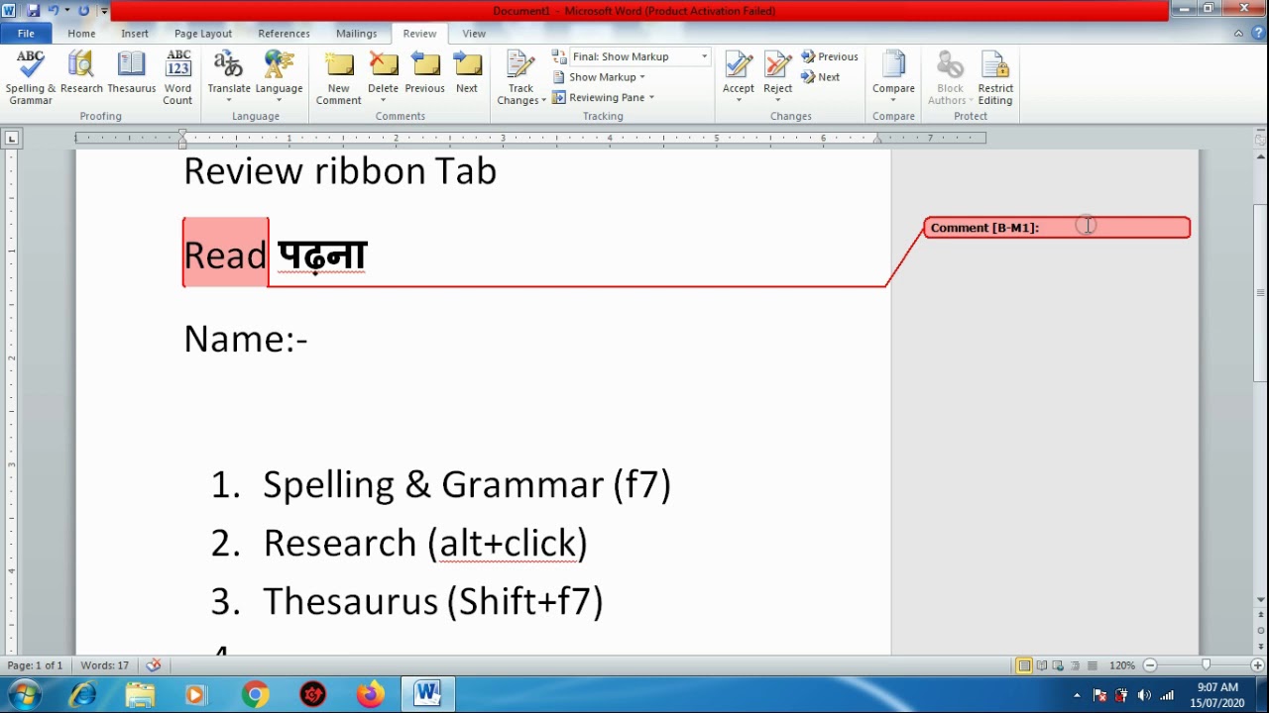Screen dimensions: 1269x713
Task: Zoom in with plus button
Action: 1257,665
